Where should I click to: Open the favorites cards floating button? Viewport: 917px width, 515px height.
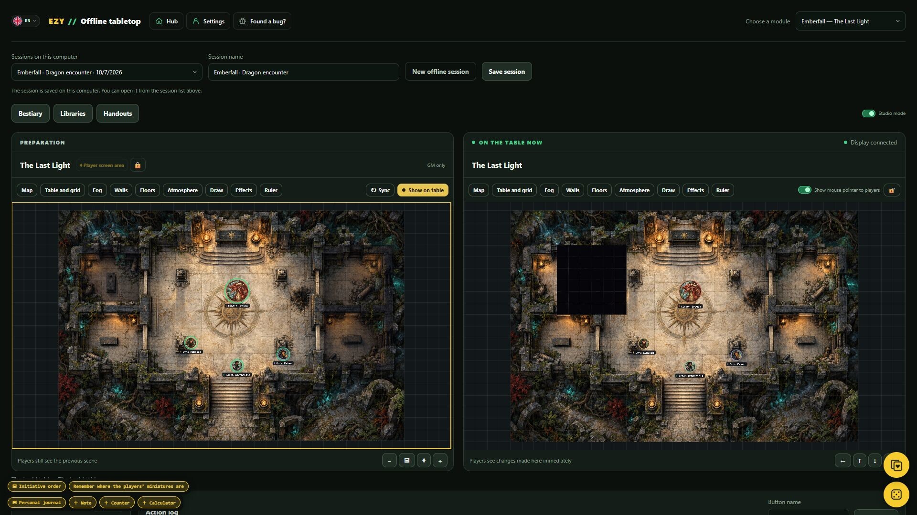[896, 465]
